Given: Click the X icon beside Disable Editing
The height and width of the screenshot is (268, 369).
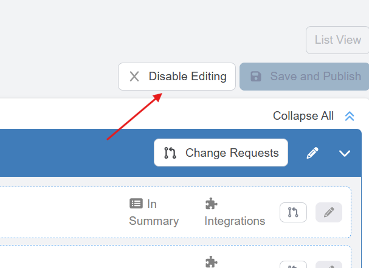Looking at the screenshot, I should click(x=134, y=77).
